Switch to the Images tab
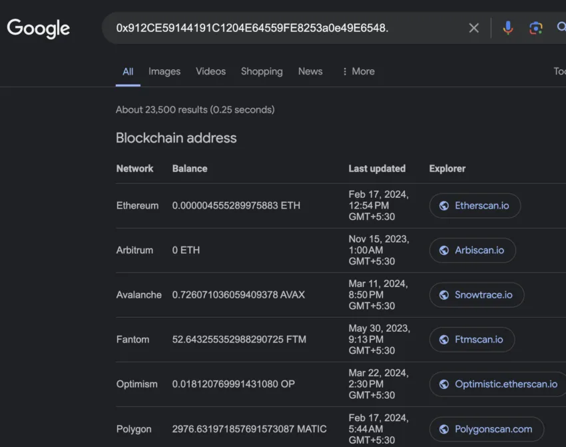 tap(164, 71)
